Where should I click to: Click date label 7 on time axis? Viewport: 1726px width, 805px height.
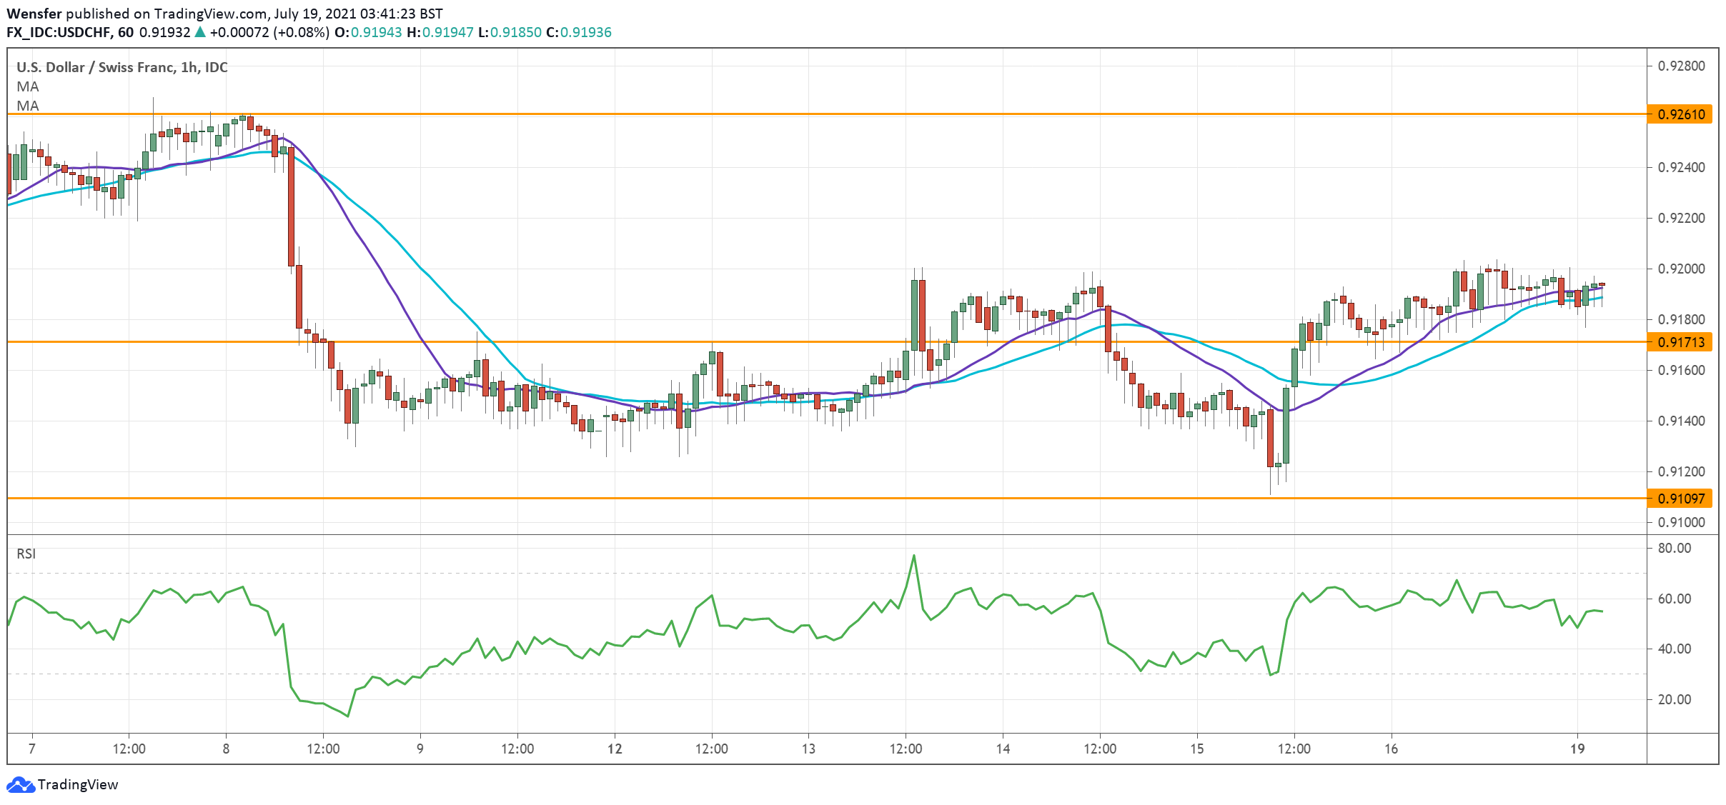coord(31,749)
